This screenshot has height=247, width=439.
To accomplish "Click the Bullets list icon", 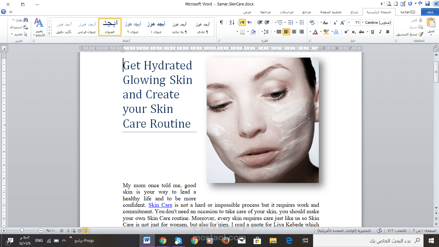I will point(301,23).
